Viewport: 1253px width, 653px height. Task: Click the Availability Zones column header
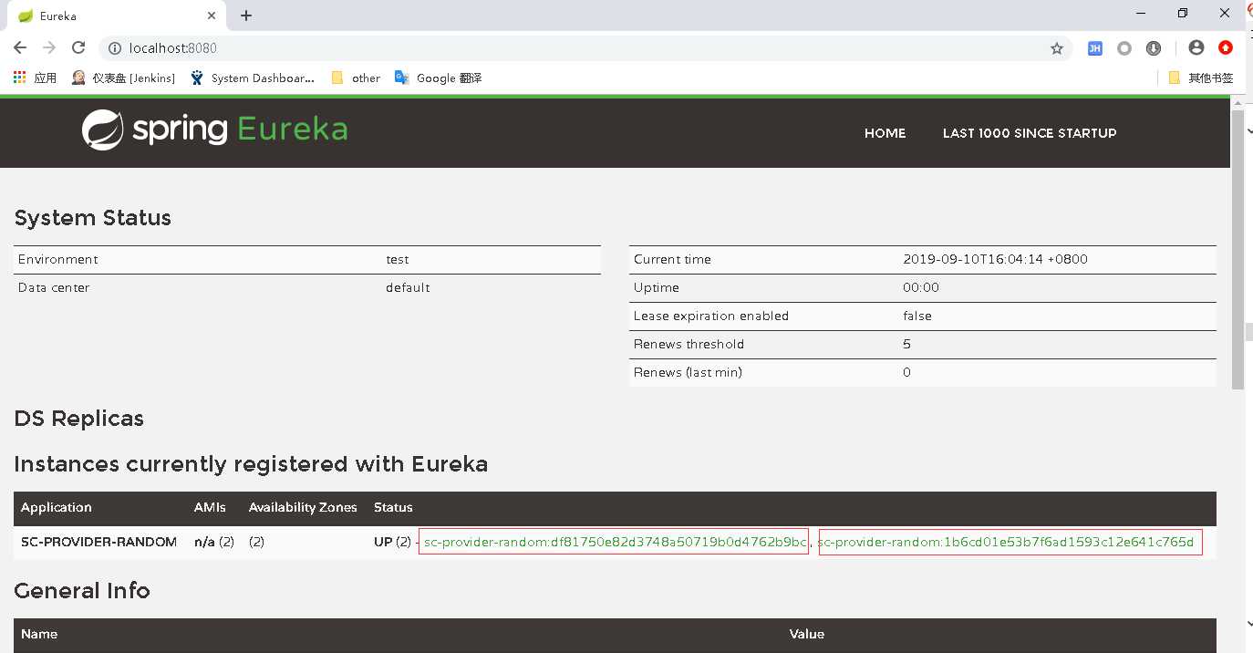coord(303,507)
